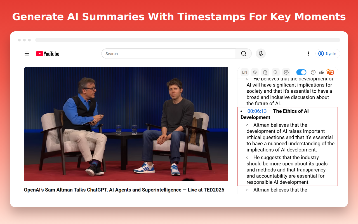
Task: Open extension settings gear
Action: click(286, 72)
